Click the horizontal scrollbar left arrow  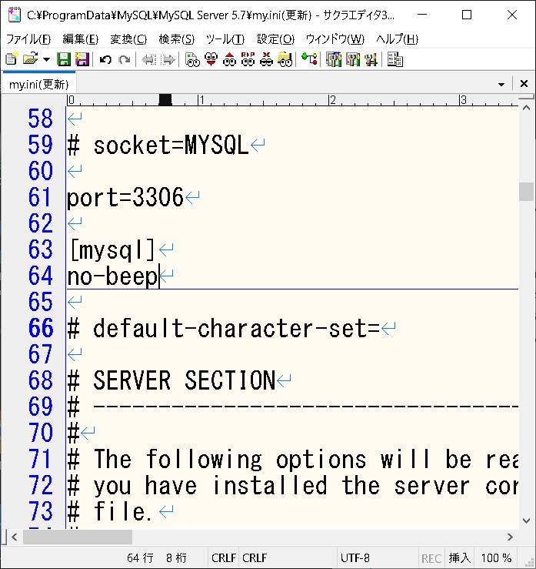pos(15,537)
